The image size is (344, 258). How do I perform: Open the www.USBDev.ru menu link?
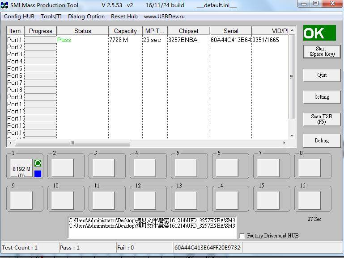point(164,17)
